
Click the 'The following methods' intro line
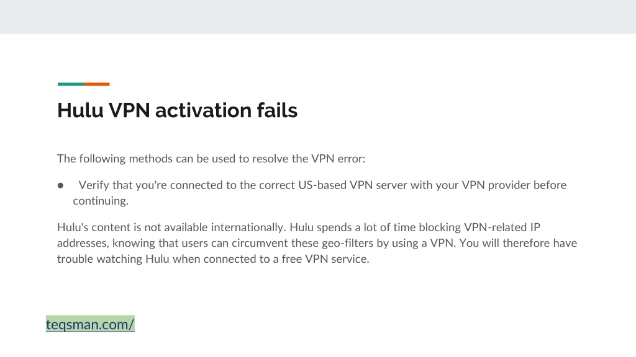click(211, 159)
